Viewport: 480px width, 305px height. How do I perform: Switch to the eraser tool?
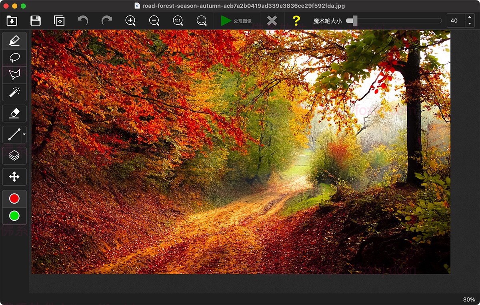14,113
